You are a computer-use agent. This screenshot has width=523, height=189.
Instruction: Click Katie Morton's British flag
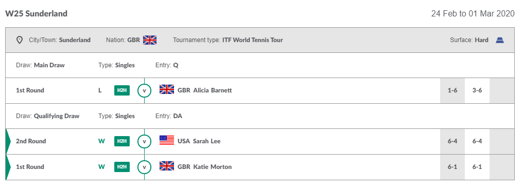click(167, 167)
